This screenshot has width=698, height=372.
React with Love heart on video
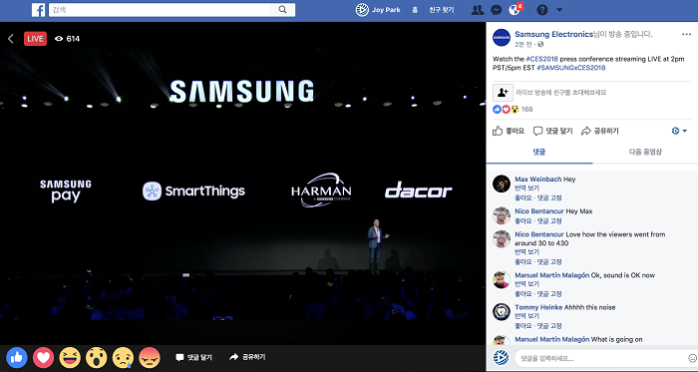pyautogui.click(x=43, y=357)
